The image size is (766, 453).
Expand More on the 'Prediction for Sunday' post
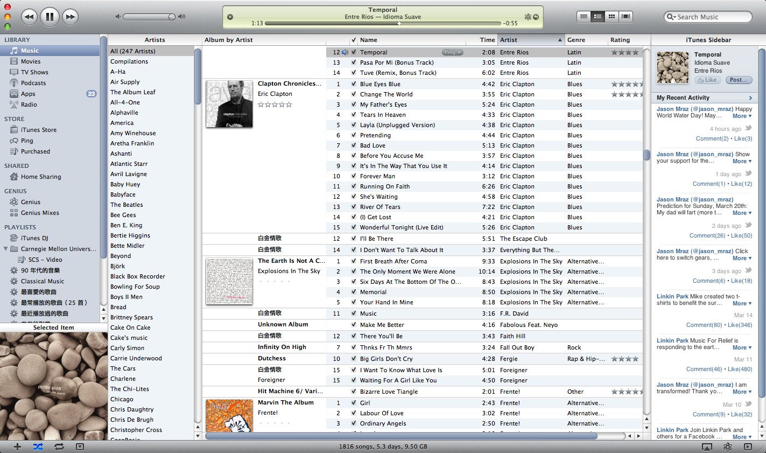tap(742, 213)
